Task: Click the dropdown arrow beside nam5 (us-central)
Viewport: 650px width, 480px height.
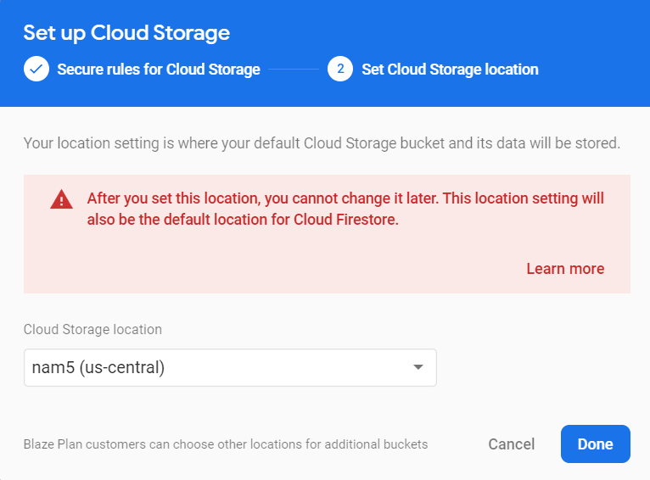Action: click(x=418, y=367)
